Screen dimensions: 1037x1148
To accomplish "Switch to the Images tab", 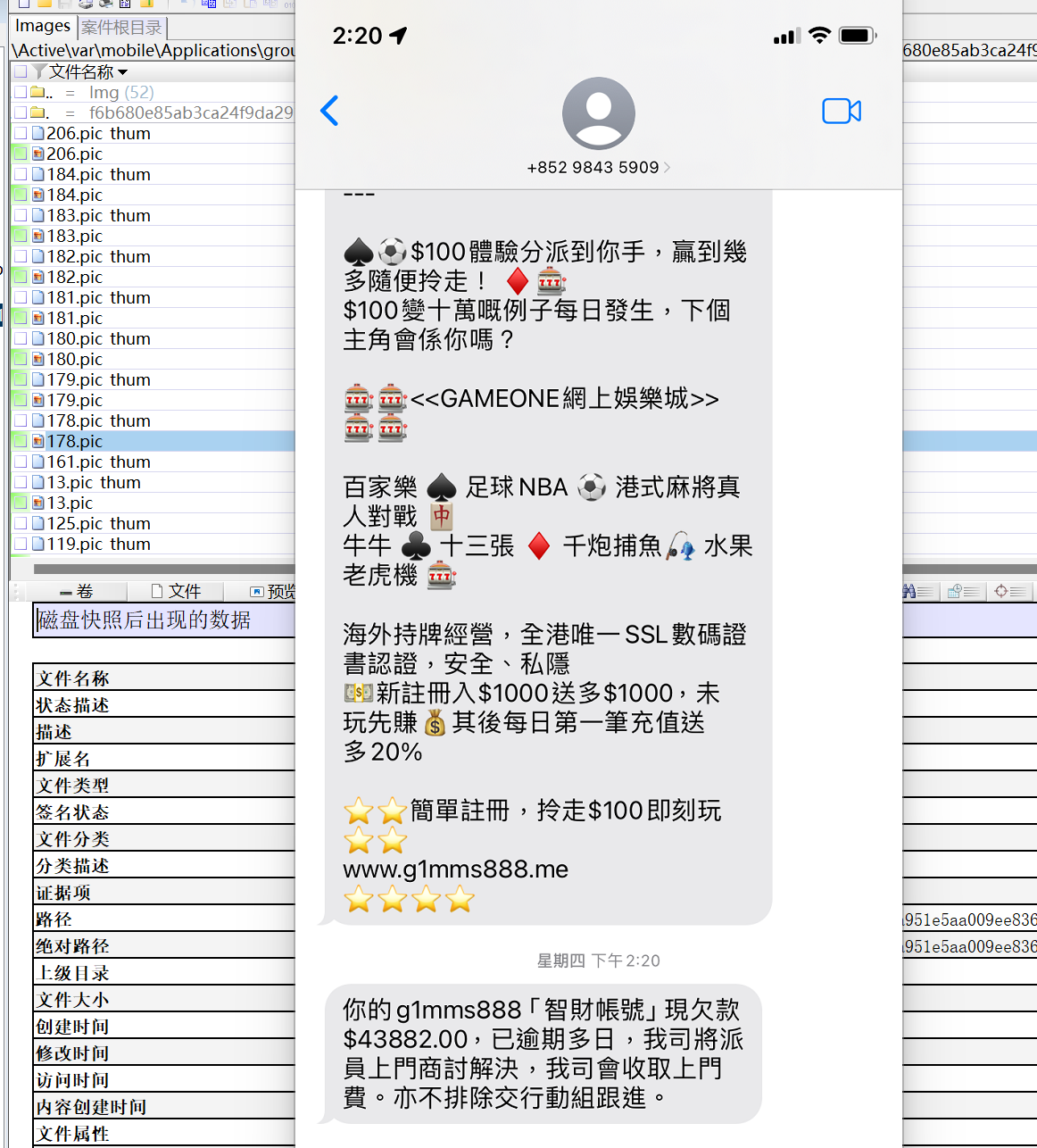I will (x=43, y=27).
